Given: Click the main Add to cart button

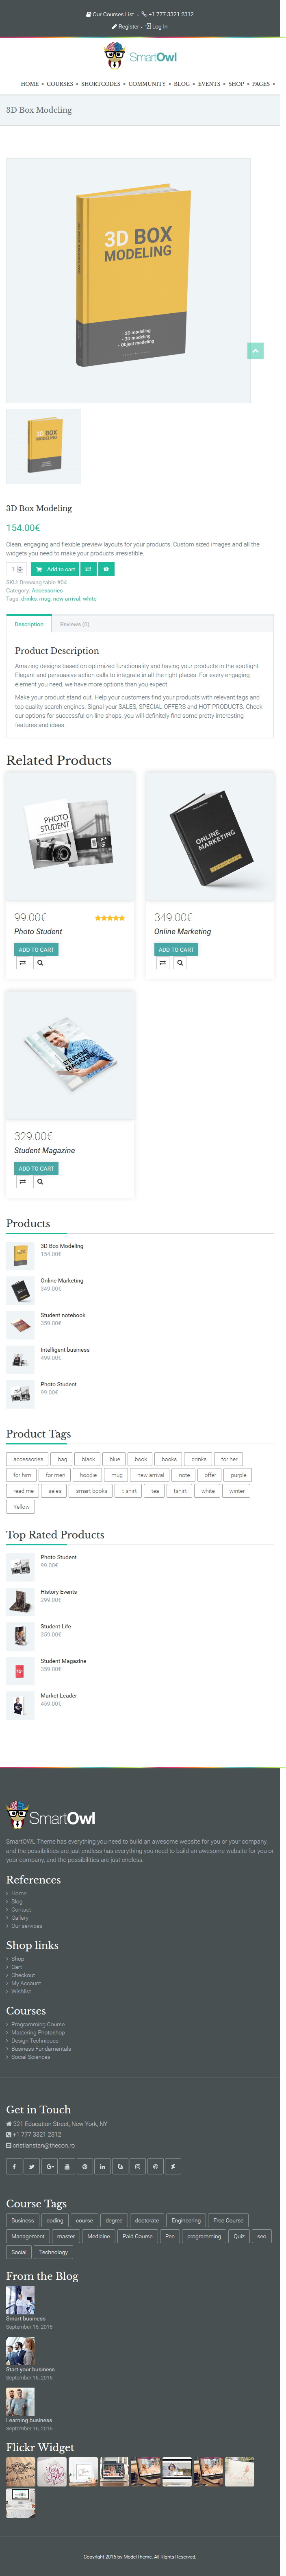Looking at the screenshot, I should coord(54,569).
